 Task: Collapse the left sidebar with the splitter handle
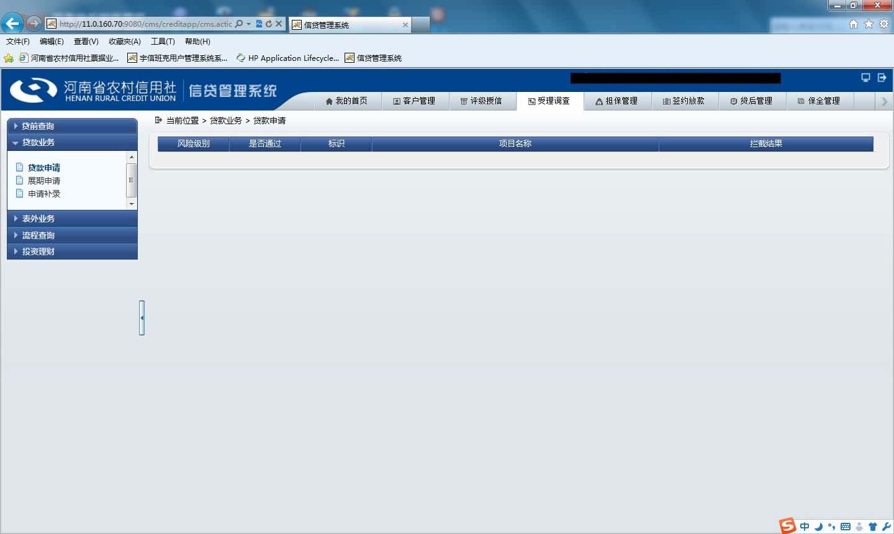(142, 318)
